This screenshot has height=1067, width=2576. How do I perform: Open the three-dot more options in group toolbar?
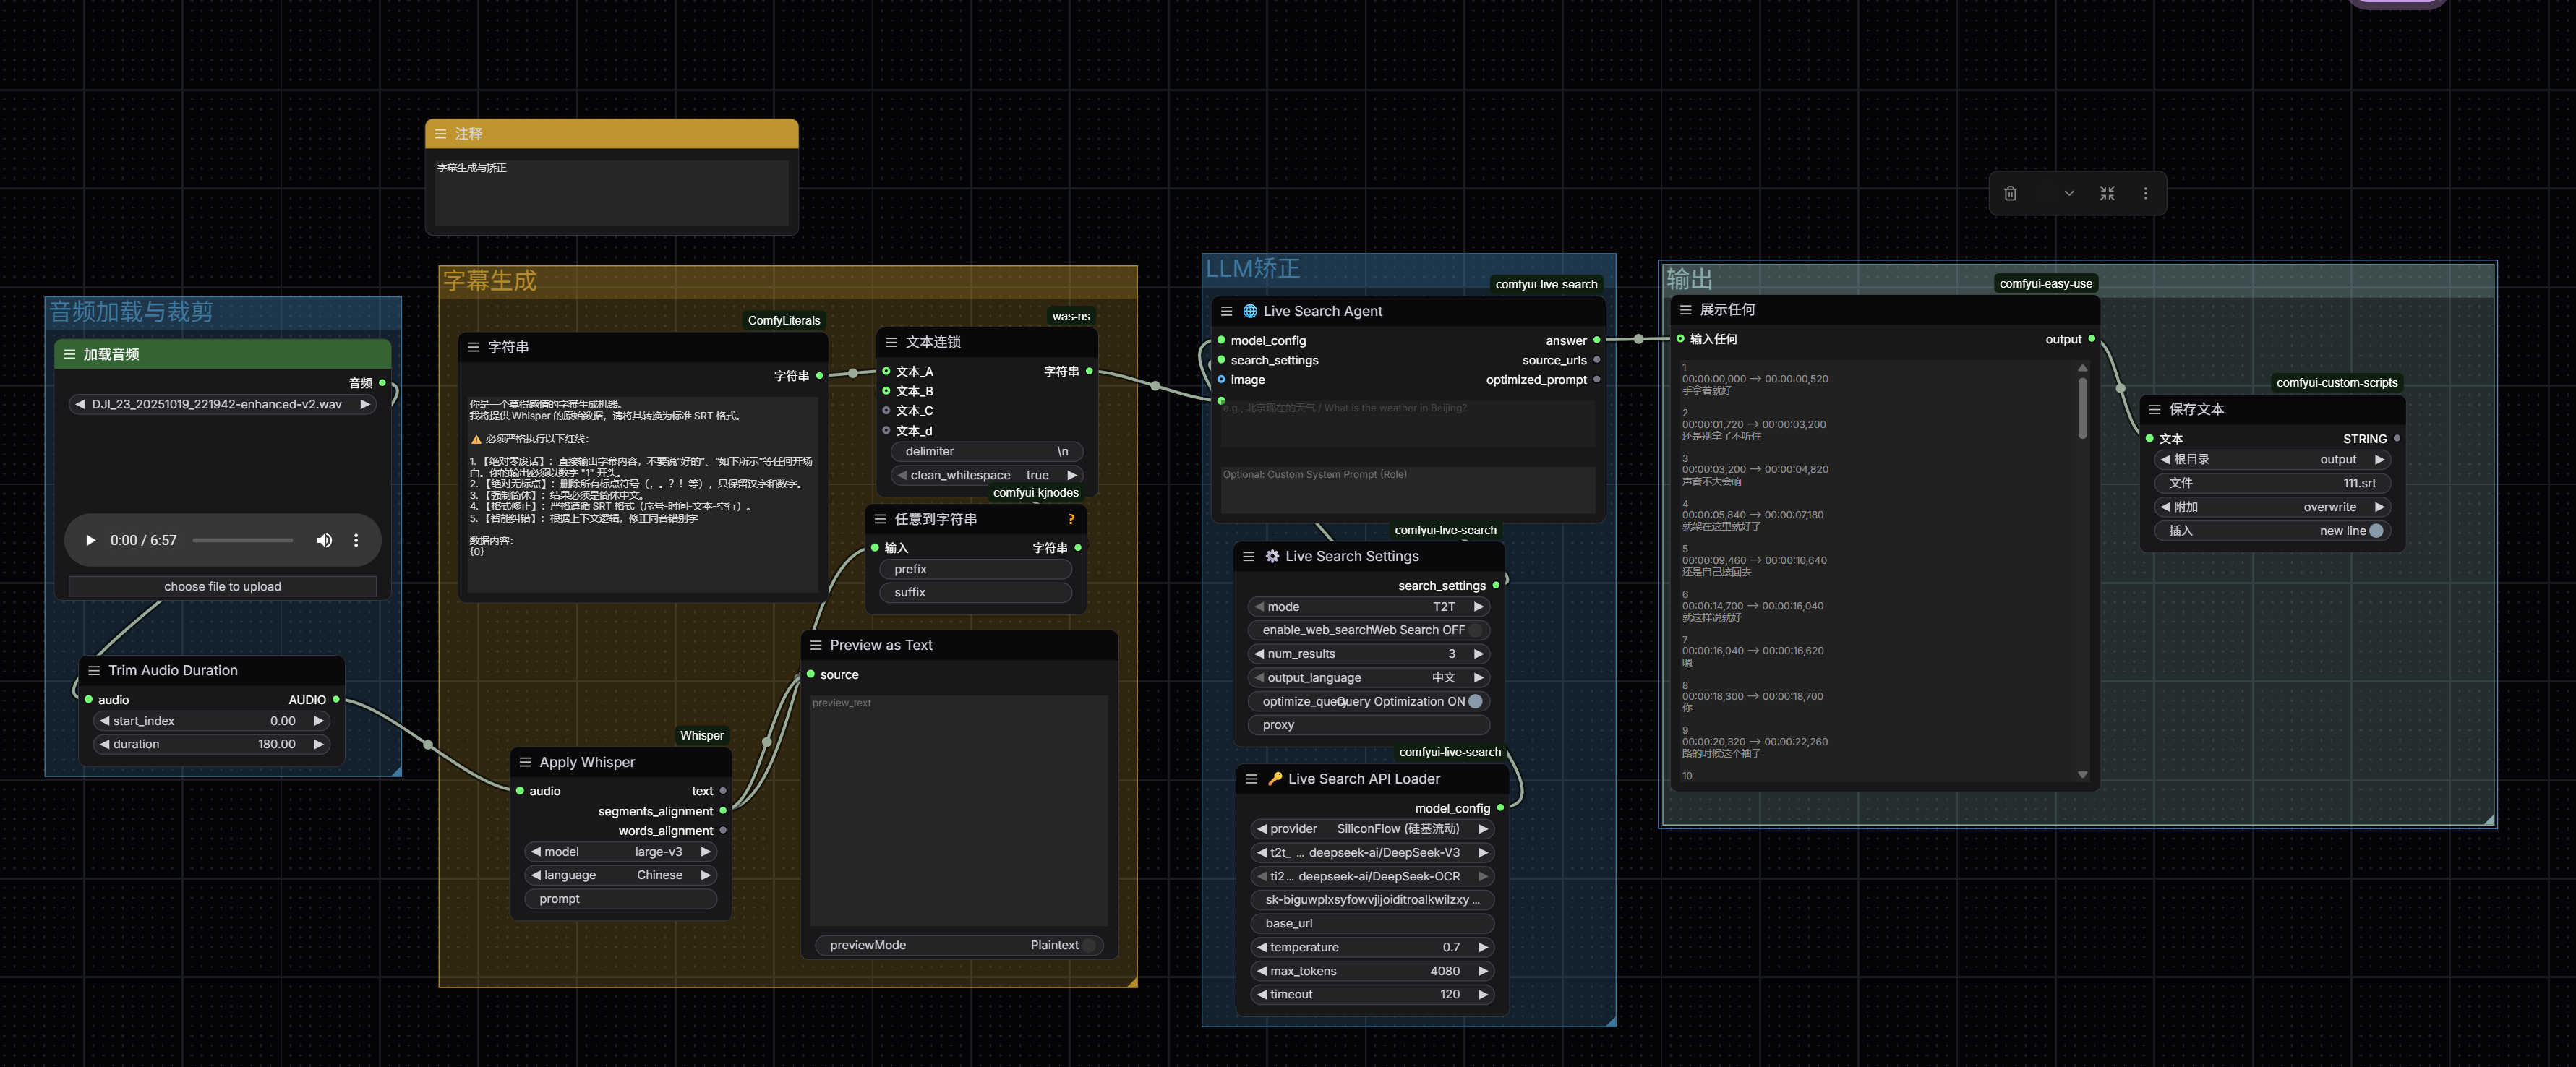point(2145,193)
